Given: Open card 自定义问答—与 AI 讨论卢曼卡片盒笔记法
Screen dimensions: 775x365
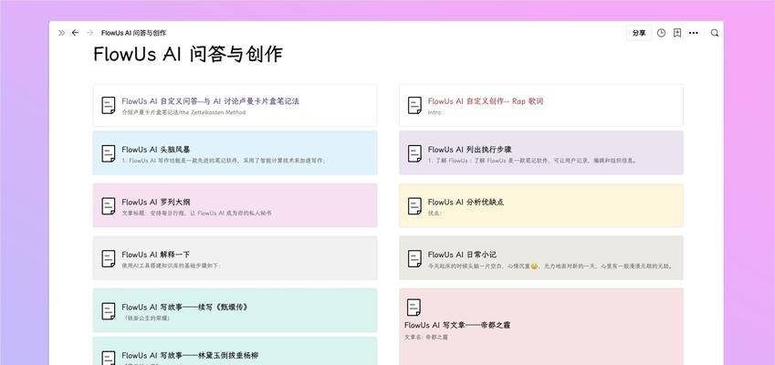Looking at the screenshot, I should click(x=235, y=105).
